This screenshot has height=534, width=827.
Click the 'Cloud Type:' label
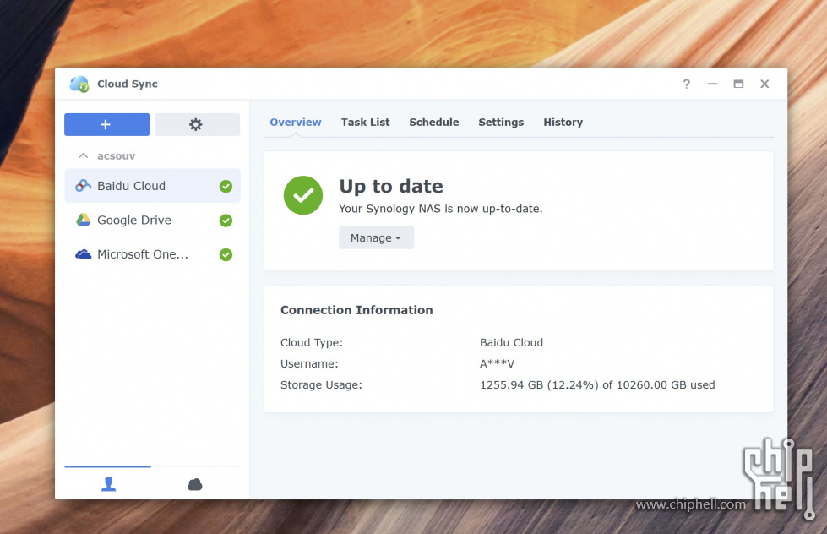point(312,343)
